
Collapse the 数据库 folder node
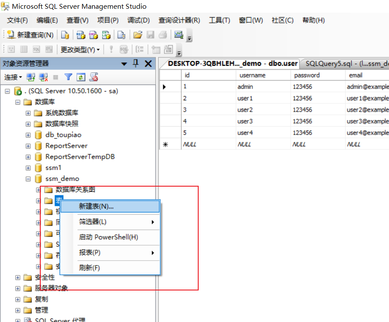[18, 102]
